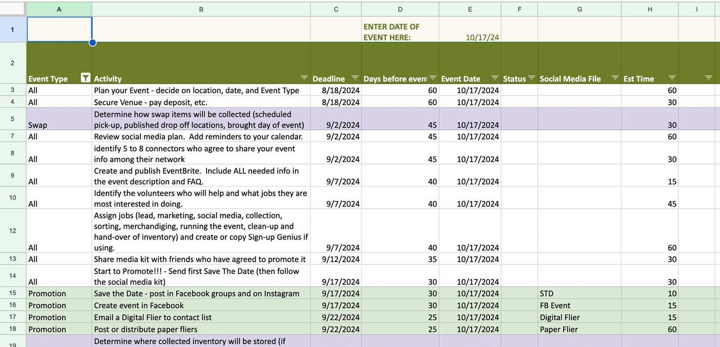Open the Social Media File filter

[615, 78]
